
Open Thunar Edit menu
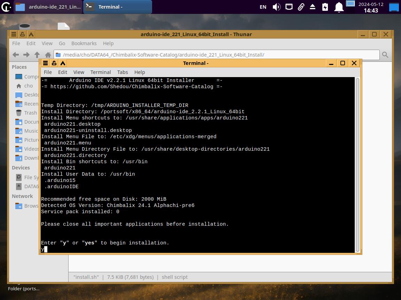(31, 43)
